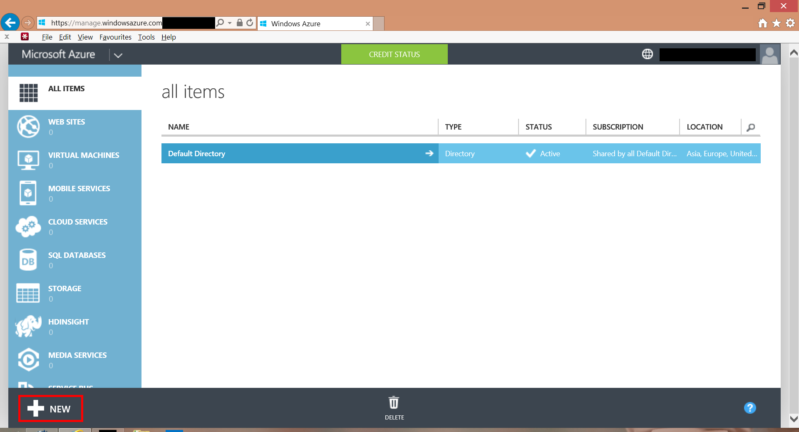
Task: Sort by TYPE column header
Action: pos(453,127)
